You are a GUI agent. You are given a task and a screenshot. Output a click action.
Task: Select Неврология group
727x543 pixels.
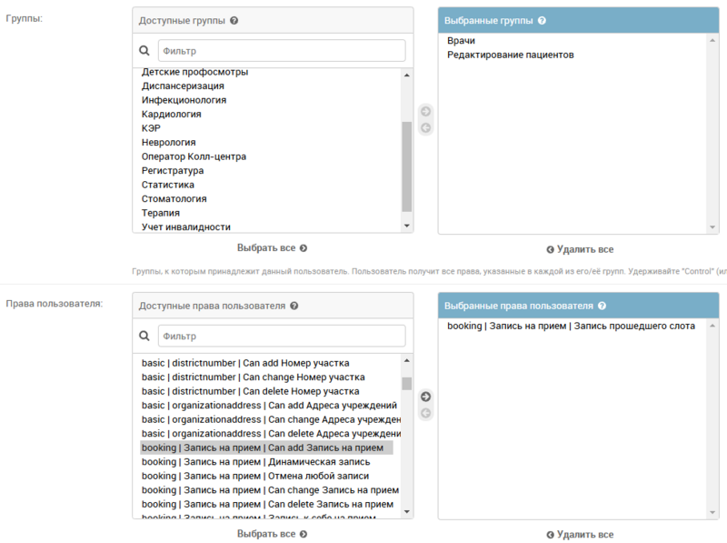click(x=169, y=143)
